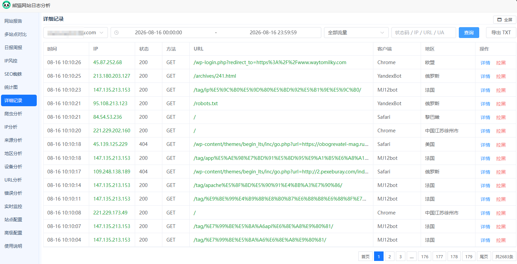Image resolution: width=517 pixels, height=264 pixels.
Task: Click the panda logo icon
Action: (6, 5)
